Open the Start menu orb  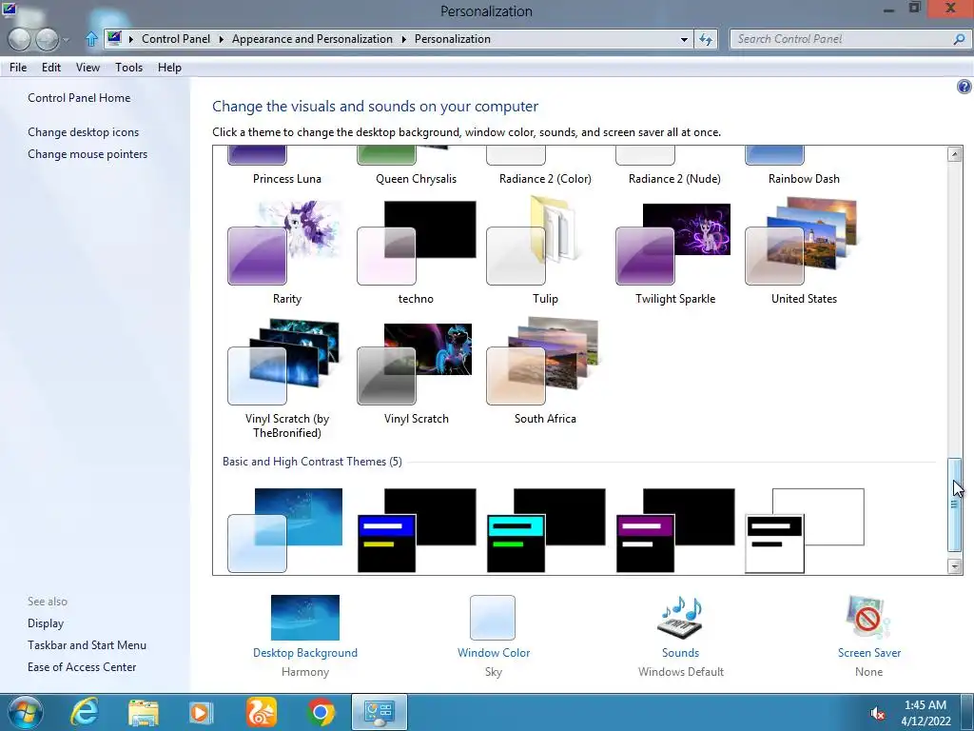24,712
